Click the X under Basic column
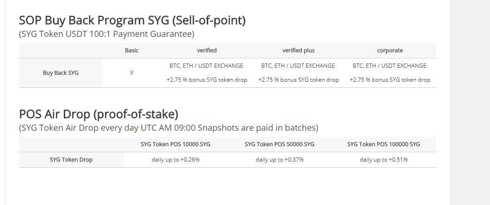 (132, 73)
